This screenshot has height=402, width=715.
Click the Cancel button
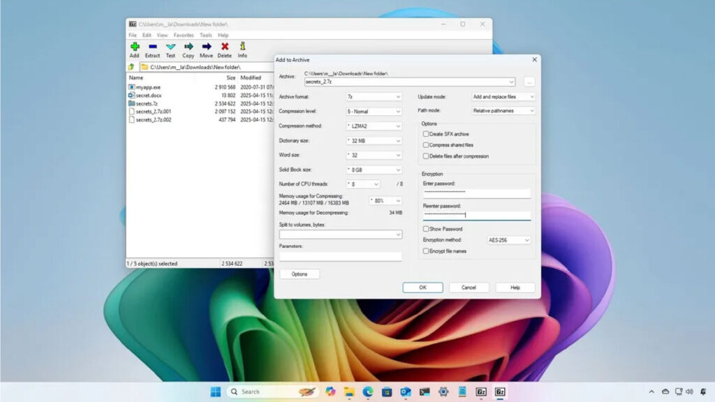pyautogui.click(x=469, y=288)
